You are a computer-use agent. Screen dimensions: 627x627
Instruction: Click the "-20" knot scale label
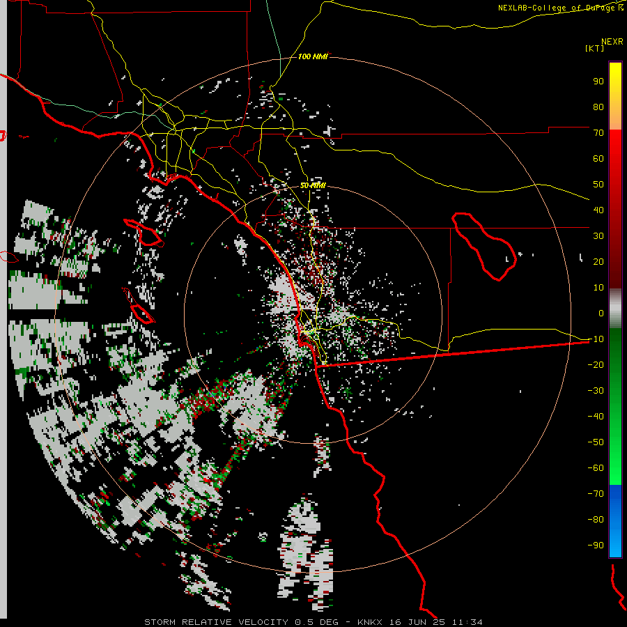596,365
